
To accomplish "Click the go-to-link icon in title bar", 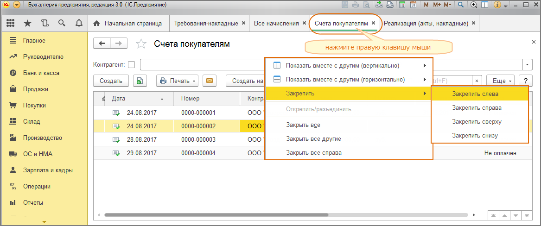I will point(389,5).
